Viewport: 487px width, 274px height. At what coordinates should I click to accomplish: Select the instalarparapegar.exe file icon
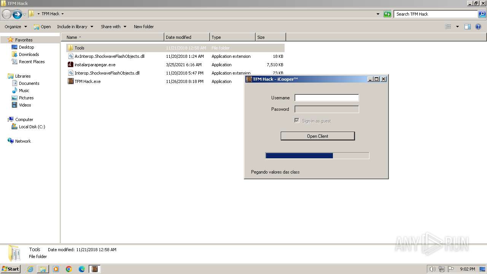coord(71,65)
